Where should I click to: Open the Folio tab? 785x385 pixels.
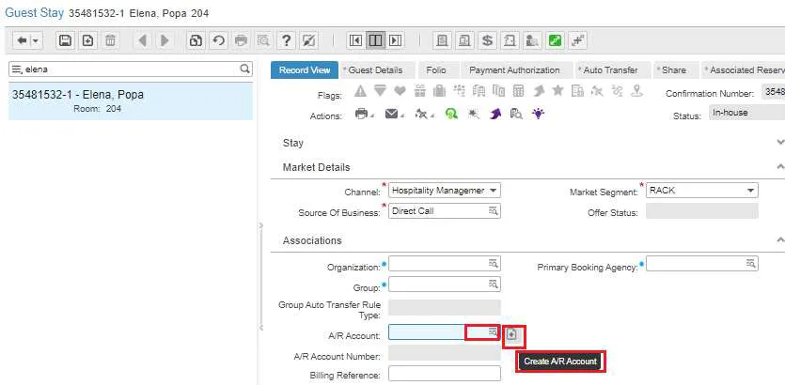(436, 70)
